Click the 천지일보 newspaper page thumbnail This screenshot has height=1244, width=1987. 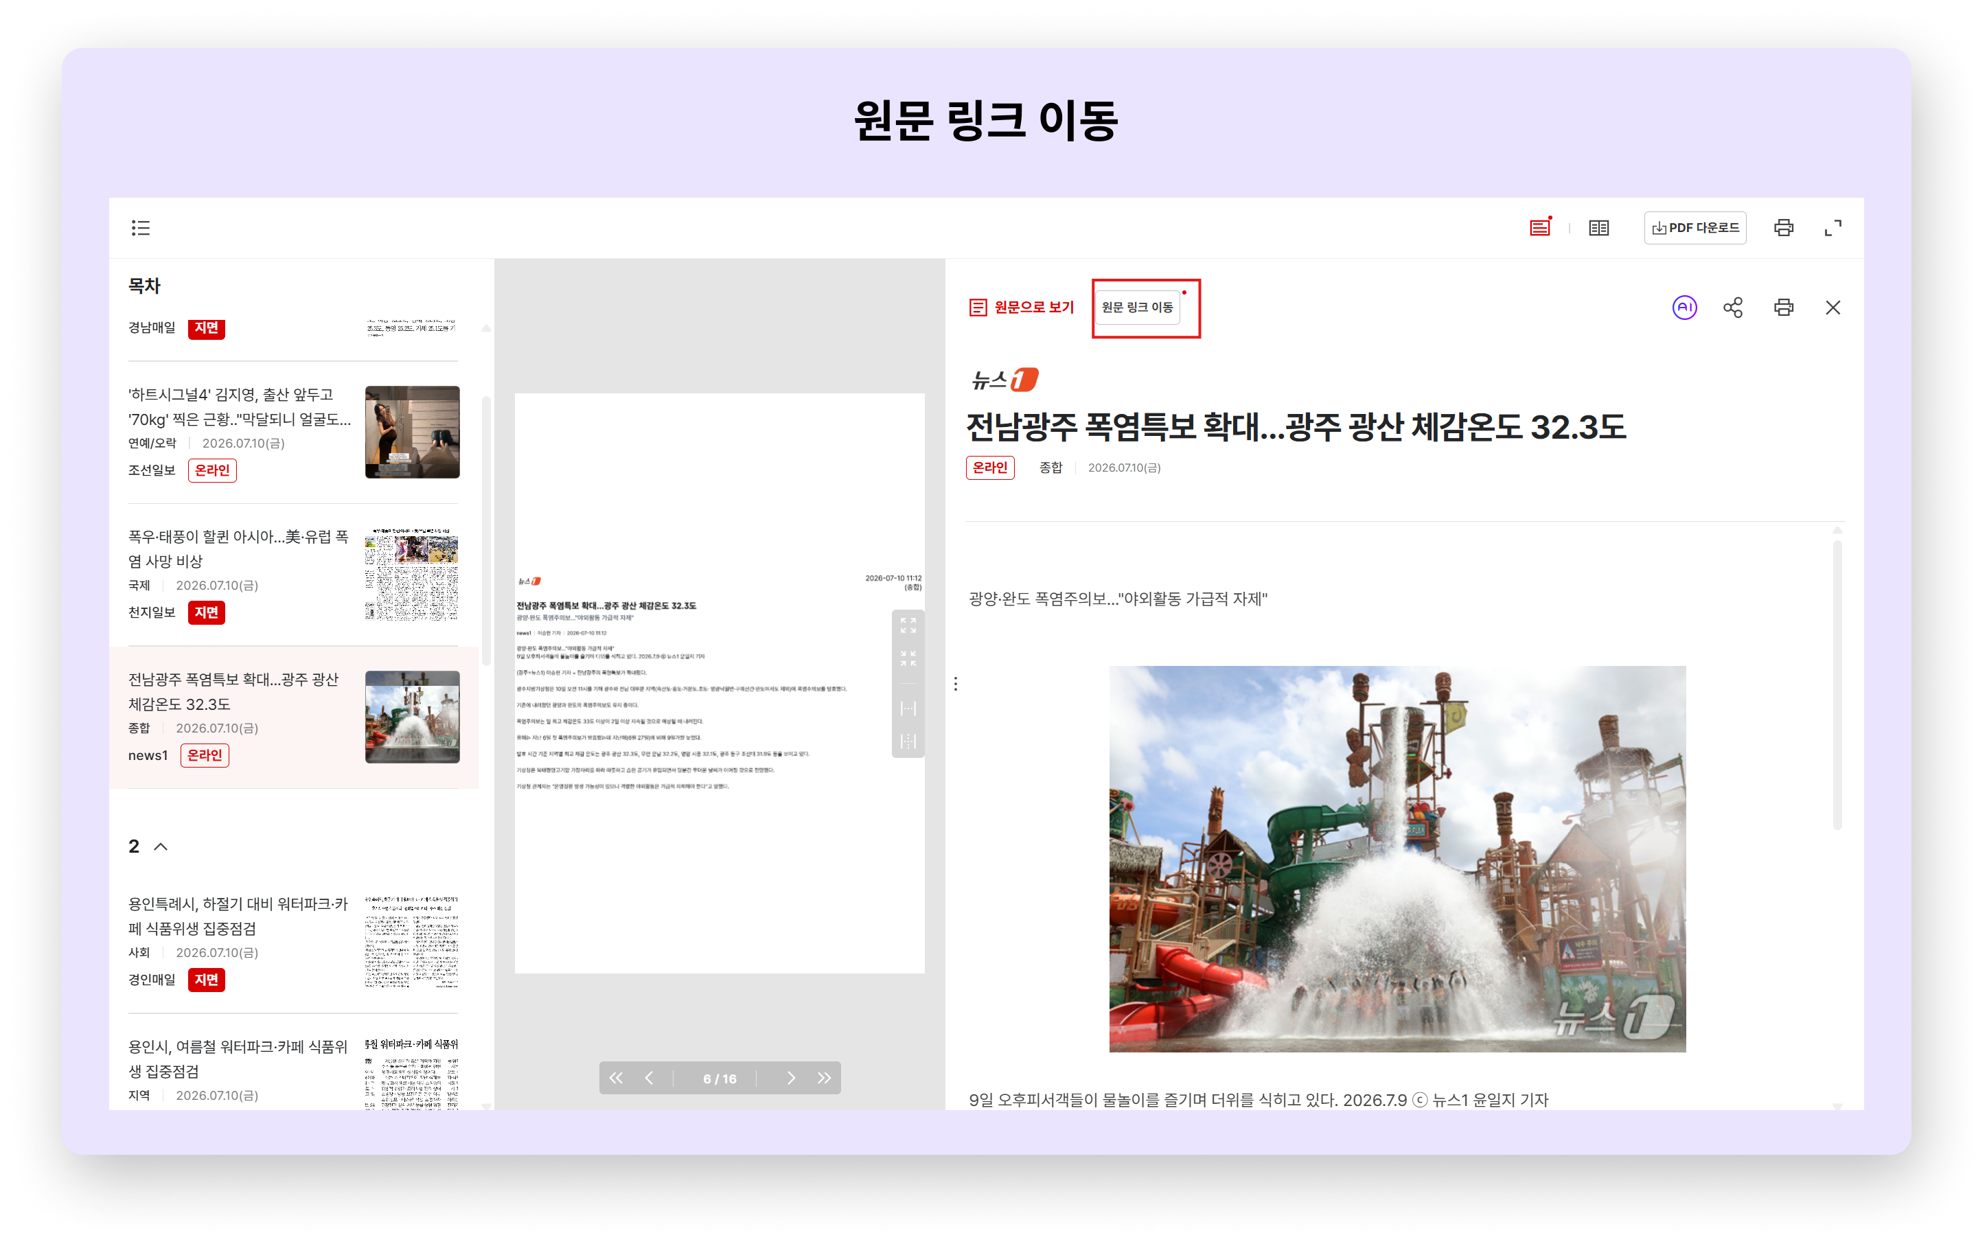pos(412,574)
